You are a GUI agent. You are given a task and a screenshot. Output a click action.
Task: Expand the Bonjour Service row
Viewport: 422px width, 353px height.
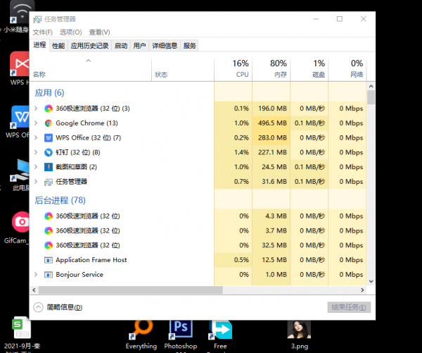click(36, 275)
